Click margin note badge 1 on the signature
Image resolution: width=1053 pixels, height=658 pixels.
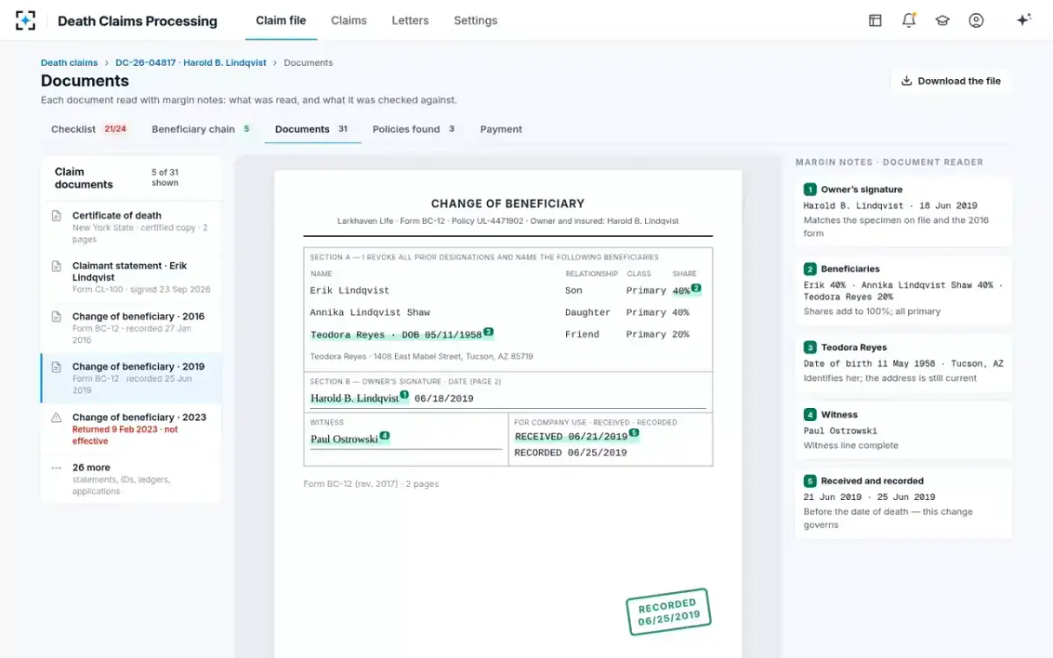point(405,395)
